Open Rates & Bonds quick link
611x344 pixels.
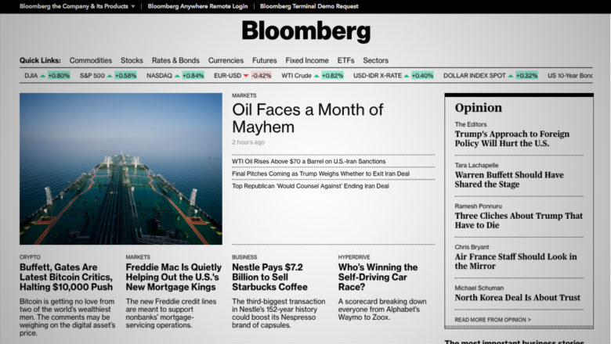click(175, 60)
